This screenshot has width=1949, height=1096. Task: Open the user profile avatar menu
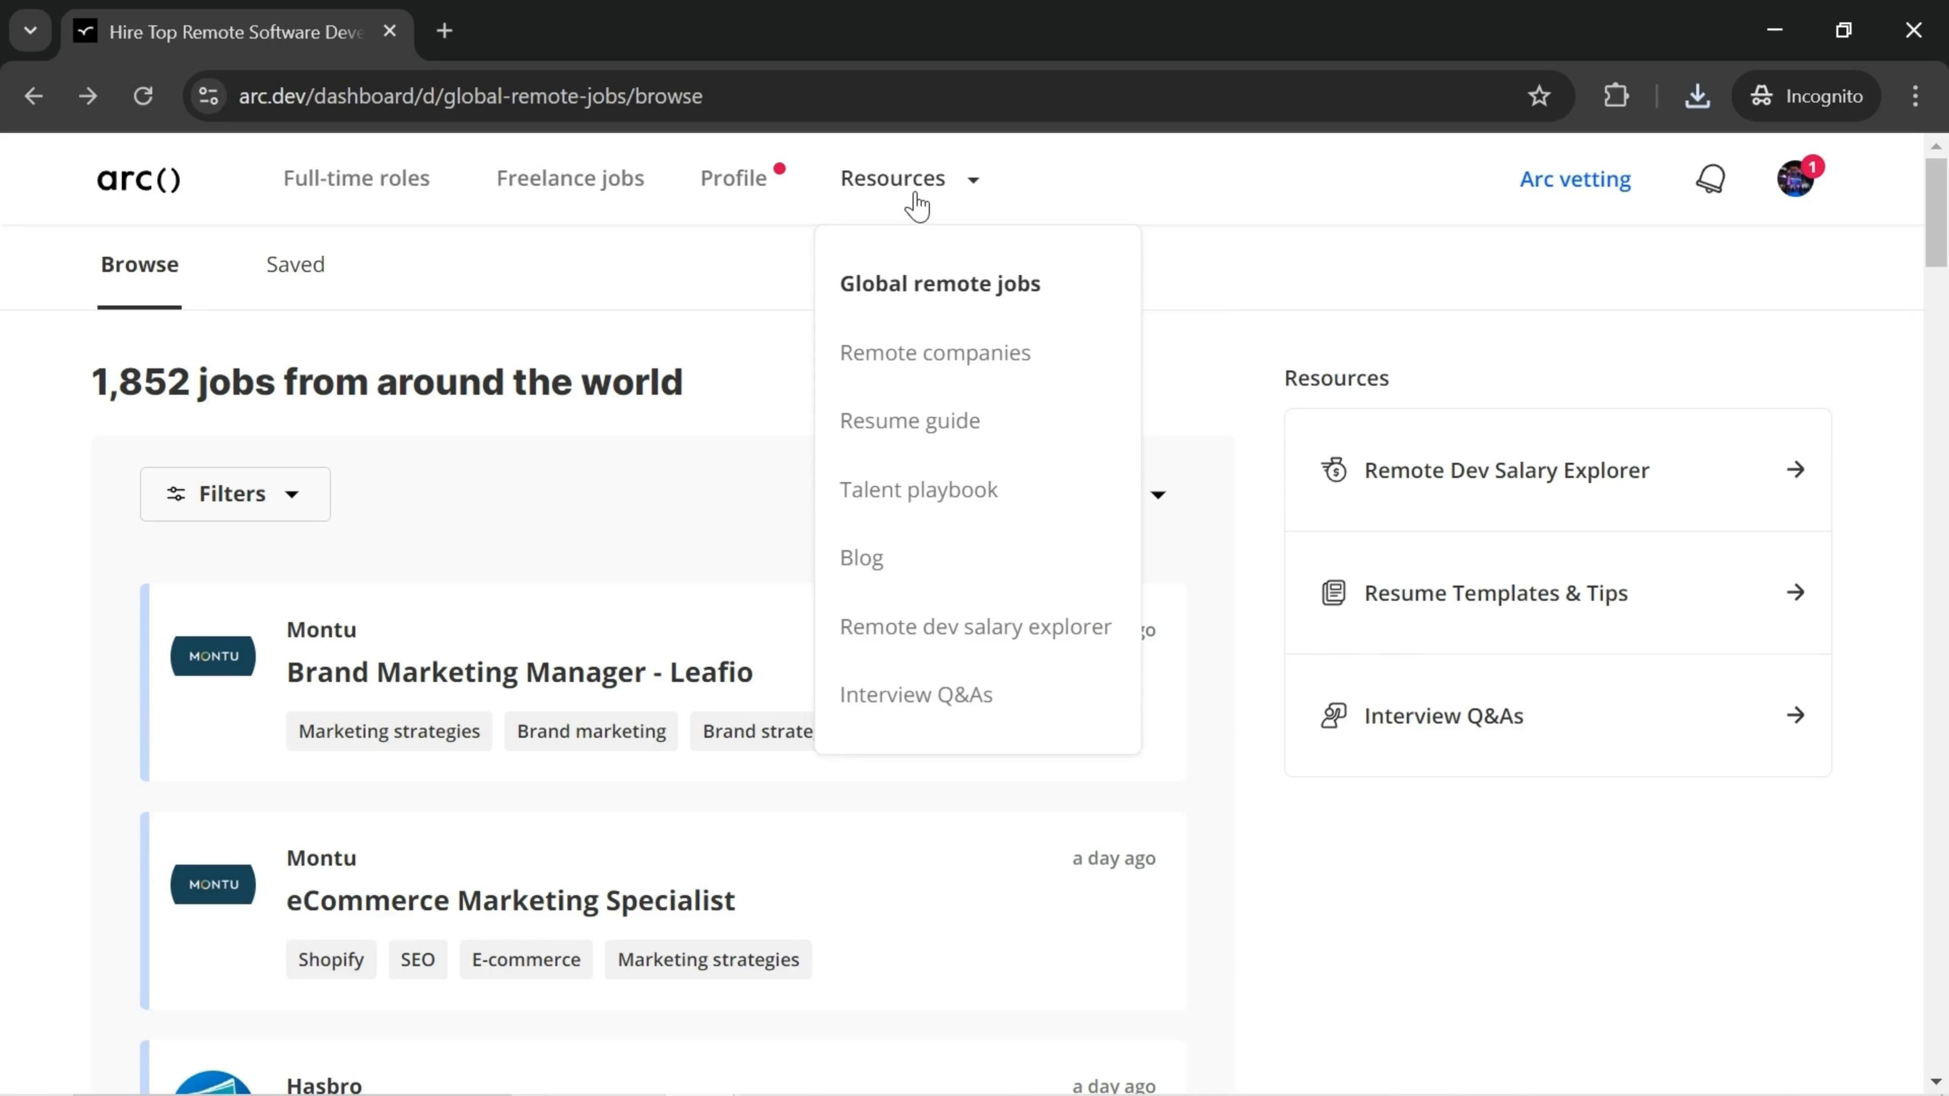[x=1795, y=179]
